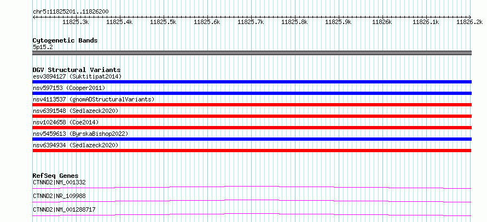Select the Cytogenetic Bands track title
The height and width of the screenshot is (222, 487).
[x=65, y=40]
